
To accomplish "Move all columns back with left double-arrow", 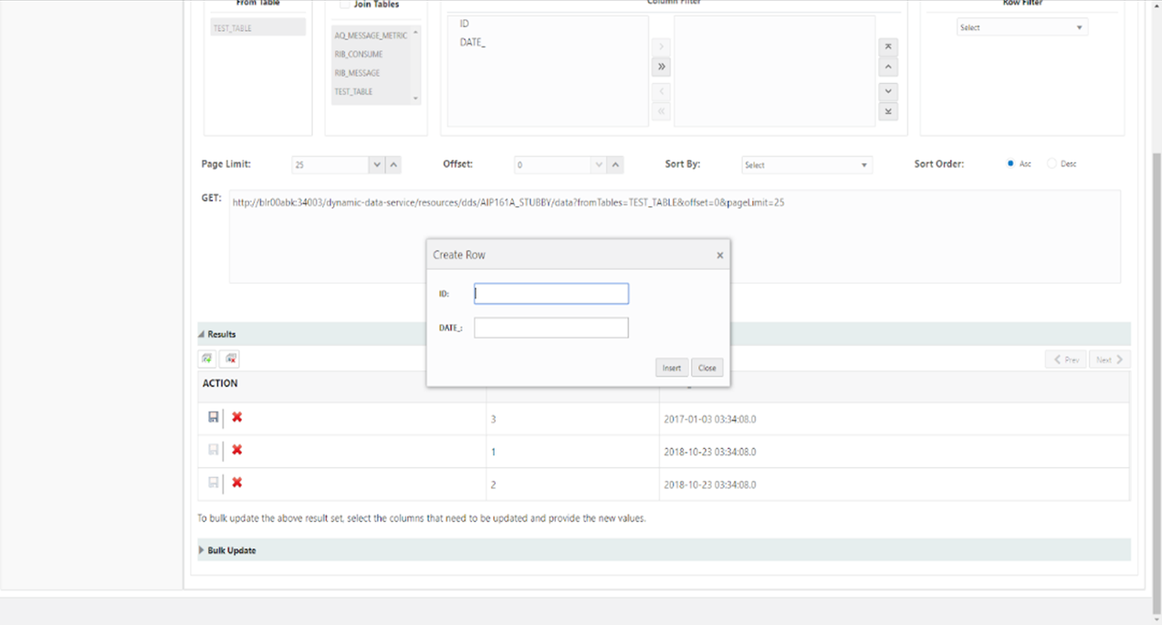I will point(661,110).
